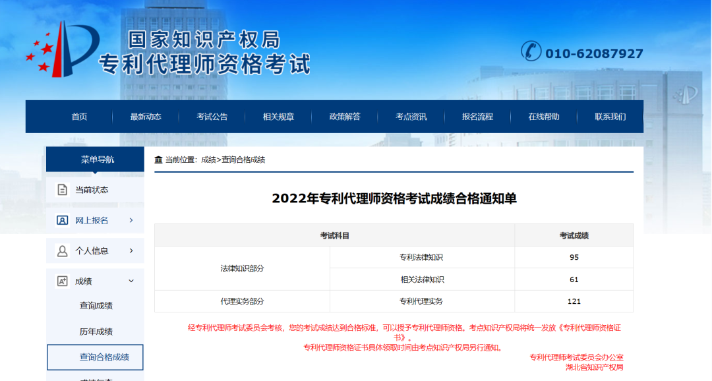Open the 首页 navigation item
Screen dimensions: 712x381
pos(80,117)
